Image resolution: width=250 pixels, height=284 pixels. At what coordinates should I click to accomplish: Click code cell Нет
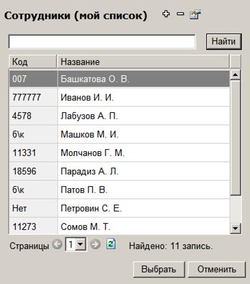click(x=33, y=208)
